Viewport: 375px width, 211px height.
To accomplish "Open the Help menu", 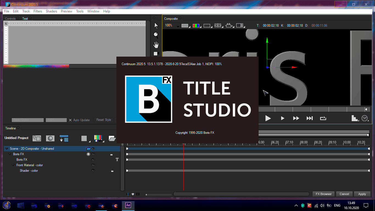I will [x=107, y=11].
